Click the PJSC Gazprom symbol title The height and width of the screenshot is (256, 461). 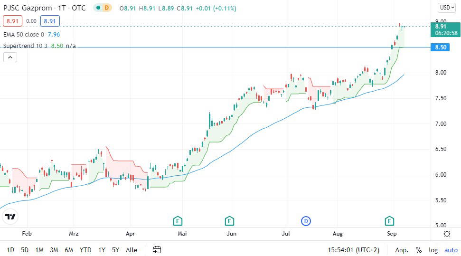[x=28, y=8]
